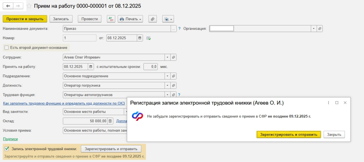Open the three-dot menu in dialog
Screen dimensions: 364x162
pyautogui.click(x=329, y=103)
